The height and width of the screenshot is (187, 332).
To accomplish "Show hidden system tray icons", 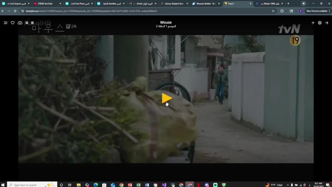I will 288,185.
